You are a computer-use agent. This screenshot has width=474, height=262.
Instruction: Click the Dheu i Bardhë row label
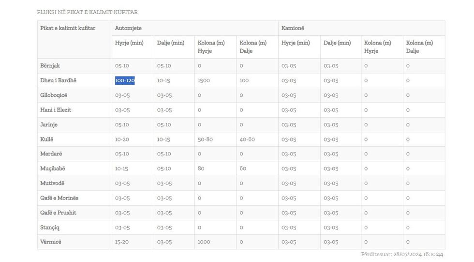click(58, 80)
